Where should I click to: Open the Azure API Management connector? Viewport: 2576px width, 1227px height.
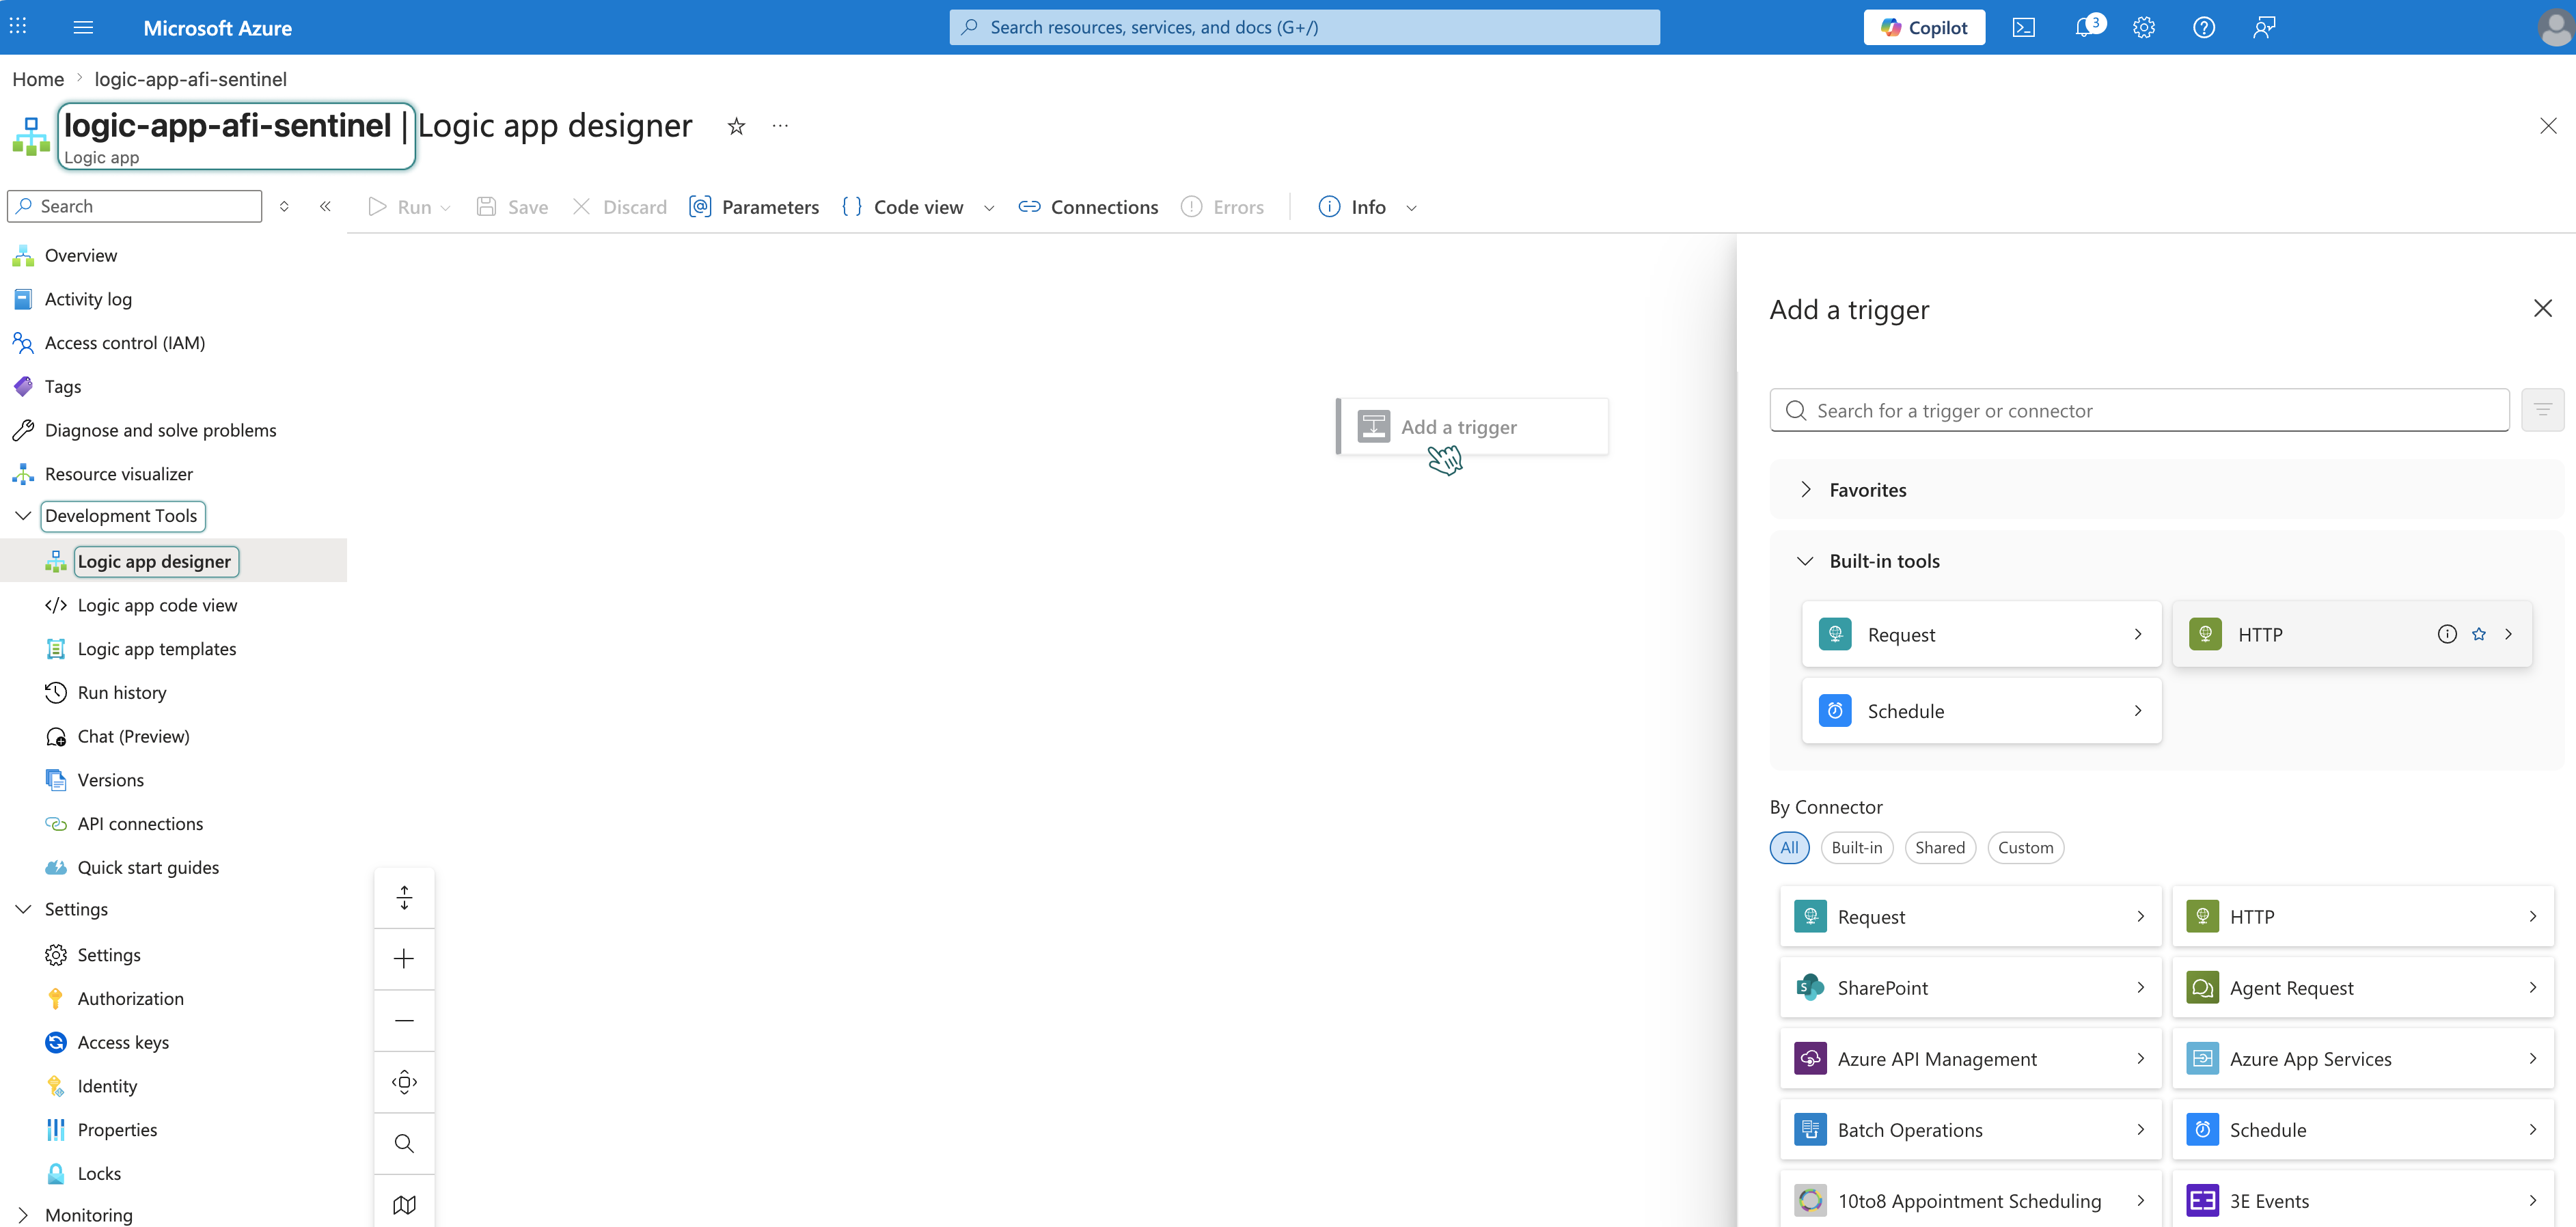(1970, 1059)
